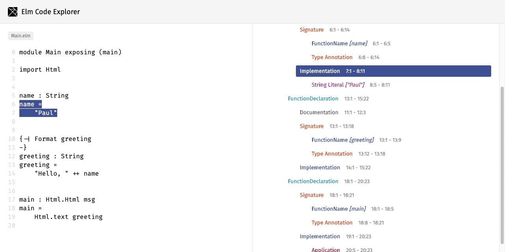Click code line 'greeting : String'
The image size is (505, 252).
[51, 156]
